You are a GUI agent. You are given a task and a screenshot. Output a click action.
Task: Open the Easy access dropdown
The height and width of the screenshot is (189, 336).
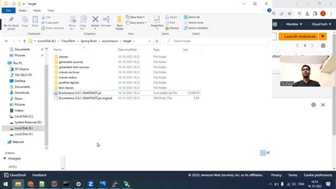pos(136,23)
